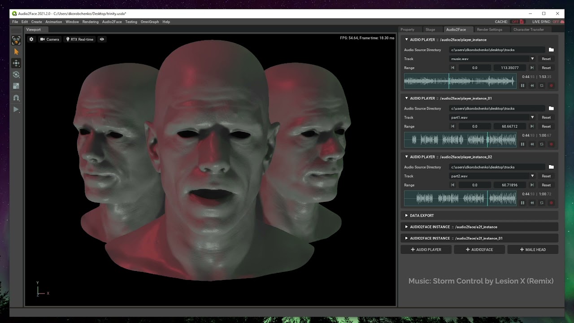574x323 pixels.
Task: Pause playback of part1.wav player
Action: tap(522, 144)
